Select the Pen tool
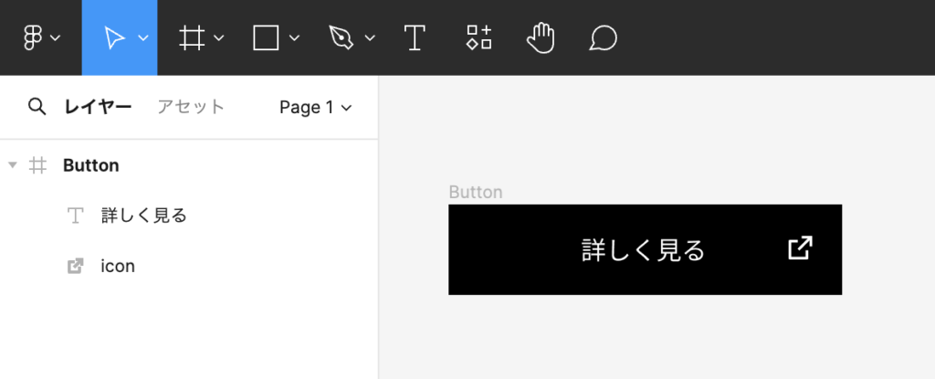935x379 pixels. [340, 37]
